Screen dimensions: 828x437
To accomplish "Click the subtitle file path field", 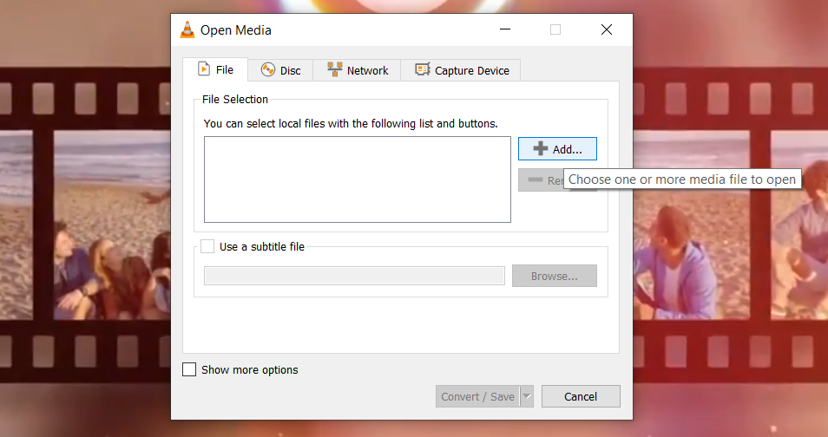I will 354,276.
